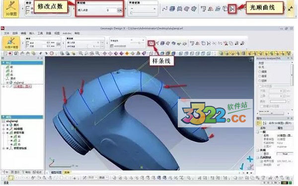Image resolution: width=298 pixels, height=186 pixels.
Task: Expand the 参照平面 node in model tree
Action: click(3, 133)
